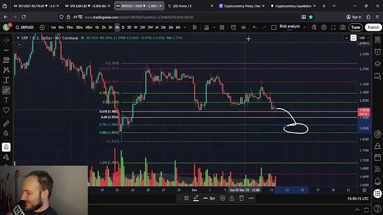Screen dimensions: 383x215
Task: Start bar replay mode
Action: [243, 27]
